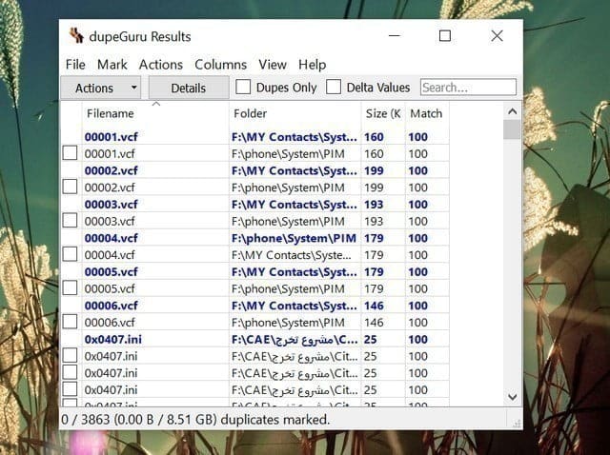Click the dupeGuru app icon in title bar
610x455 pixels.
77,36
